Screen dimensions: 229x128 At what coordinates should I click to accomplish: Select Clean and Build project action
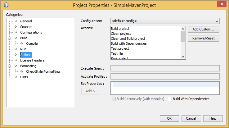[128, 39]
